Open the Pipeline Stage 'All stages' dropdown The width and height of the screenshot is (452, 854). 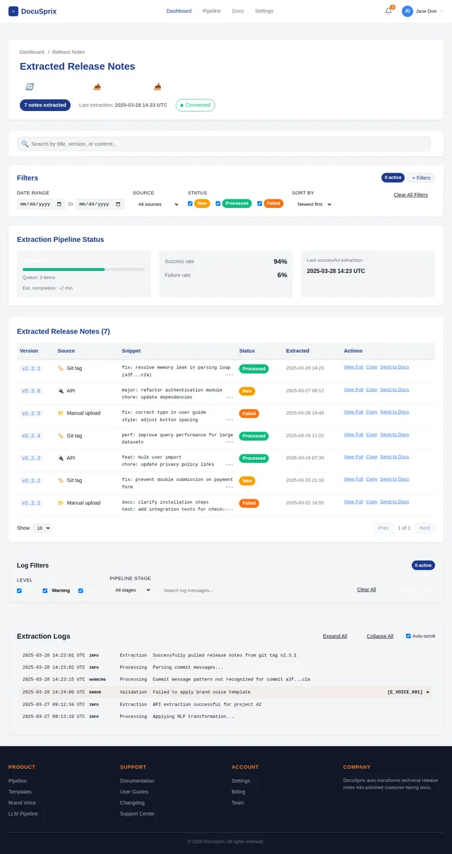(133, 589)
